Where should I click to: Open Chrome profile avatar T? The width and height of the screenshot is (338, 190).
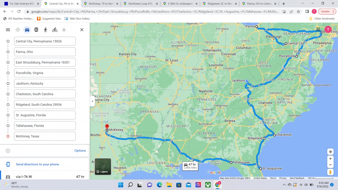(x=314, y=12)
